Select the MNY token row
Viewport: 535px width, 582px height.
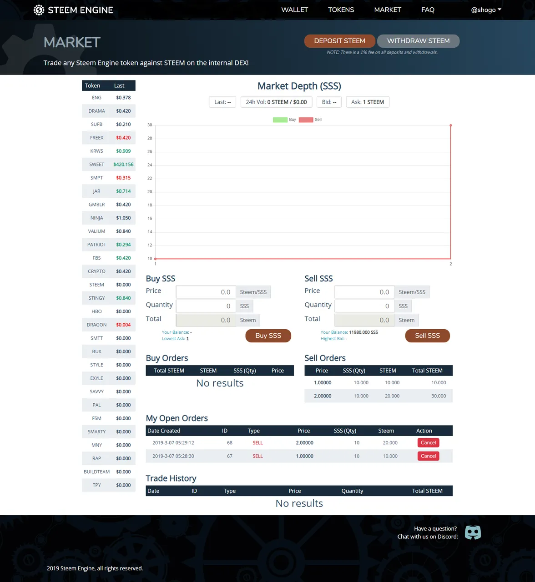pyautogui.click(x=109, y=445)
